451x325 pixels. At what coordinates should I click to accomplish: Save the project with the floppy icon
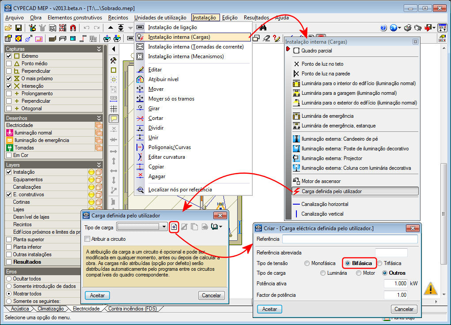[18, 28]
